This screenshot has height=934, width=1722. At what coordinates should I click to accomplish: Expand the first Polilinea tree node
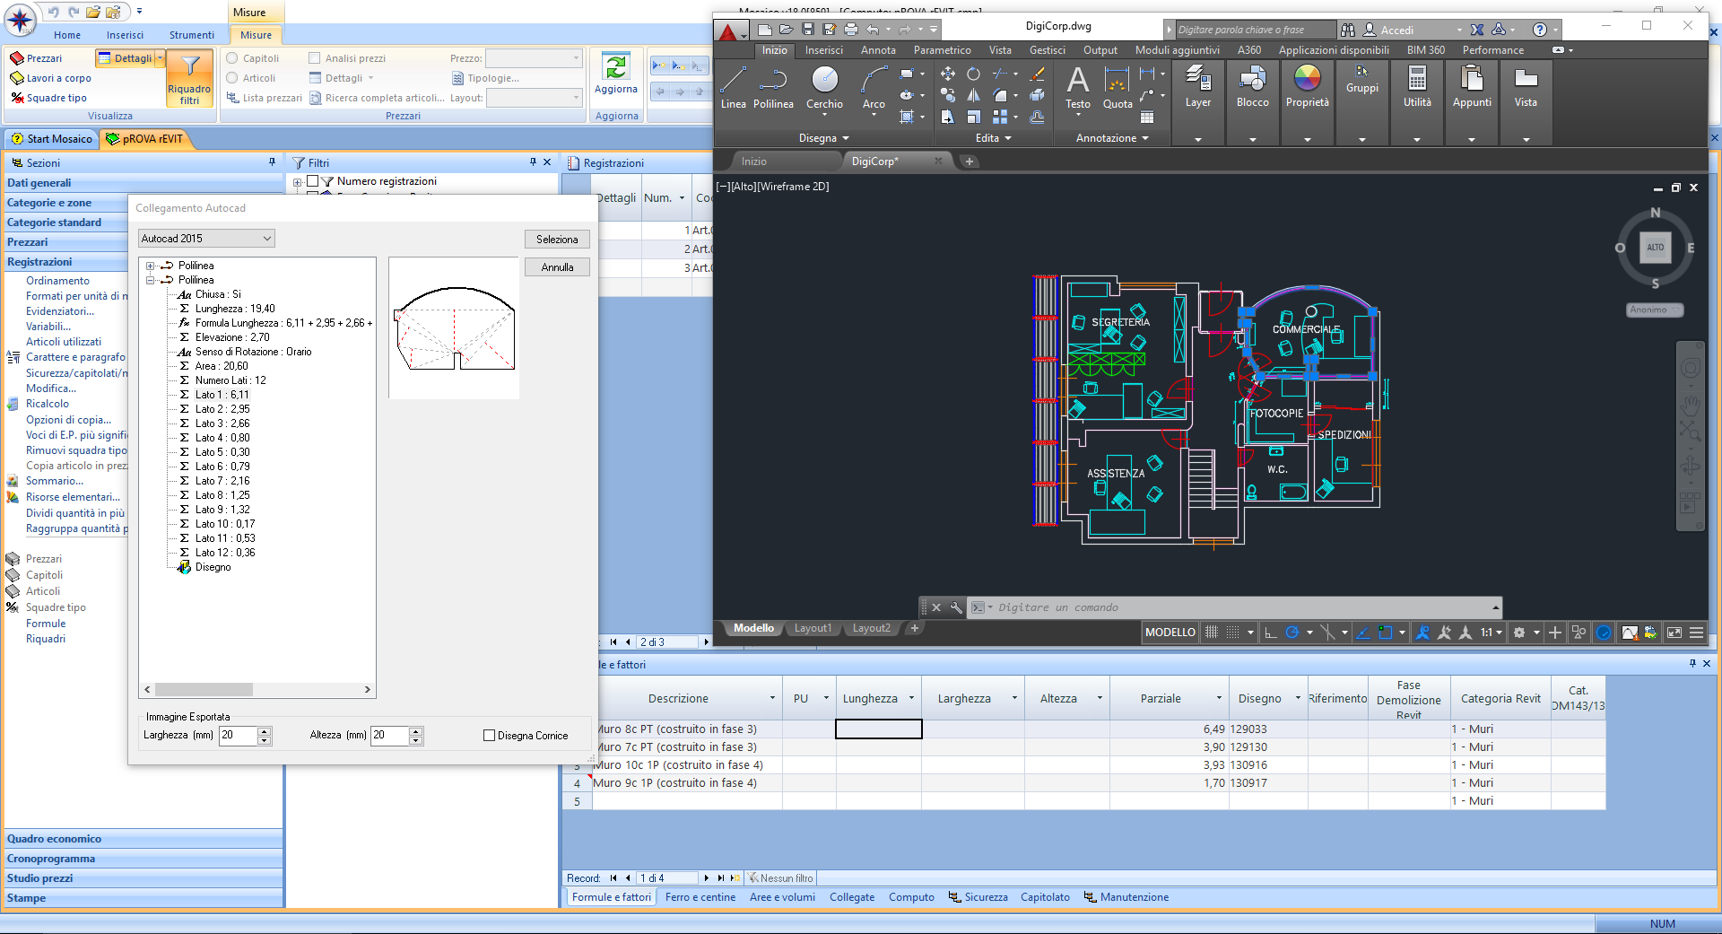pos(151,266)
